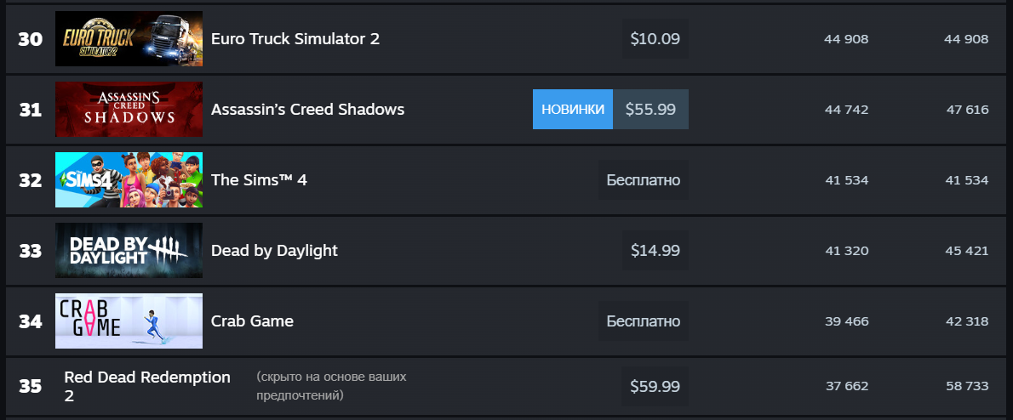Click the Assassin's Creed Shadows cover image
The image size is (1013, 420).
point(129,109)
